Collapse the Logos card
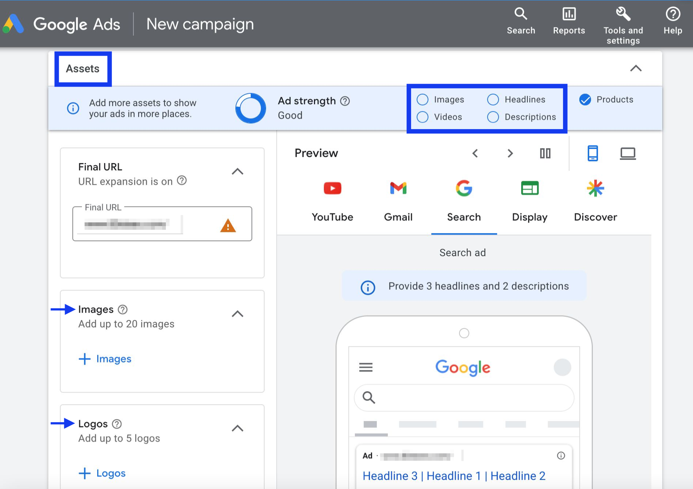 [238, 428]
